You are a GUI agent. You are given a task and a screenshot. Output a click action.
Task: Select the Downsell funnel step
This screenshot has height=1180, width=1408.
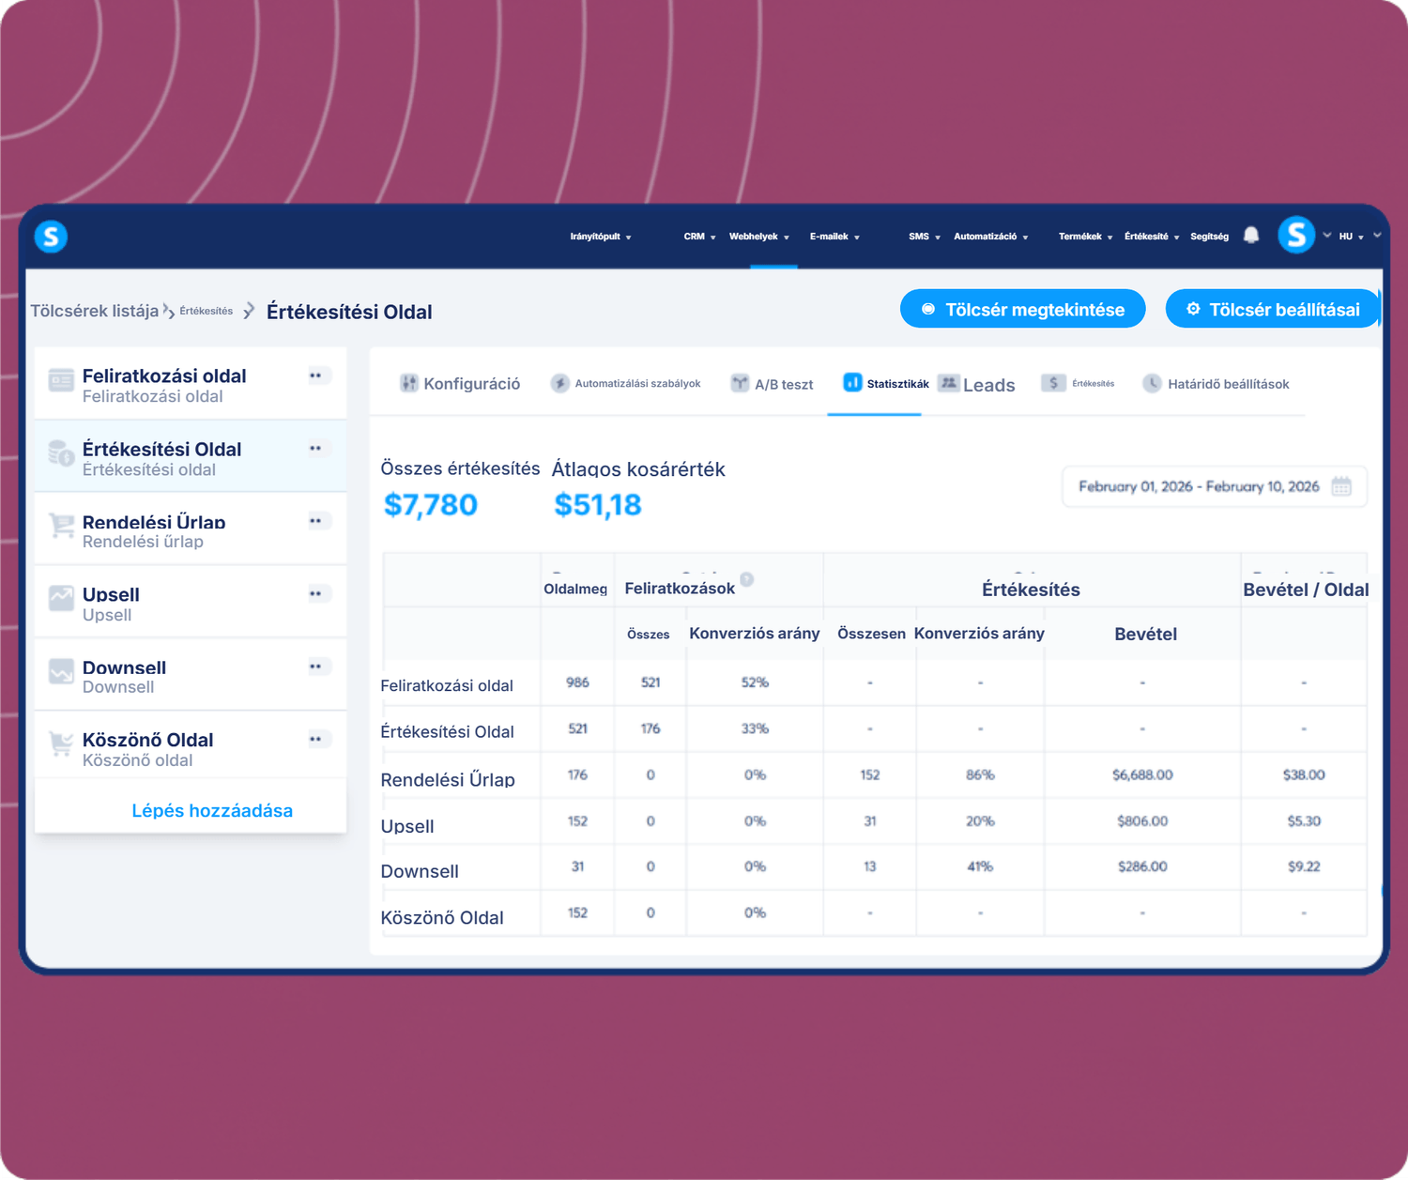(191, 676)
